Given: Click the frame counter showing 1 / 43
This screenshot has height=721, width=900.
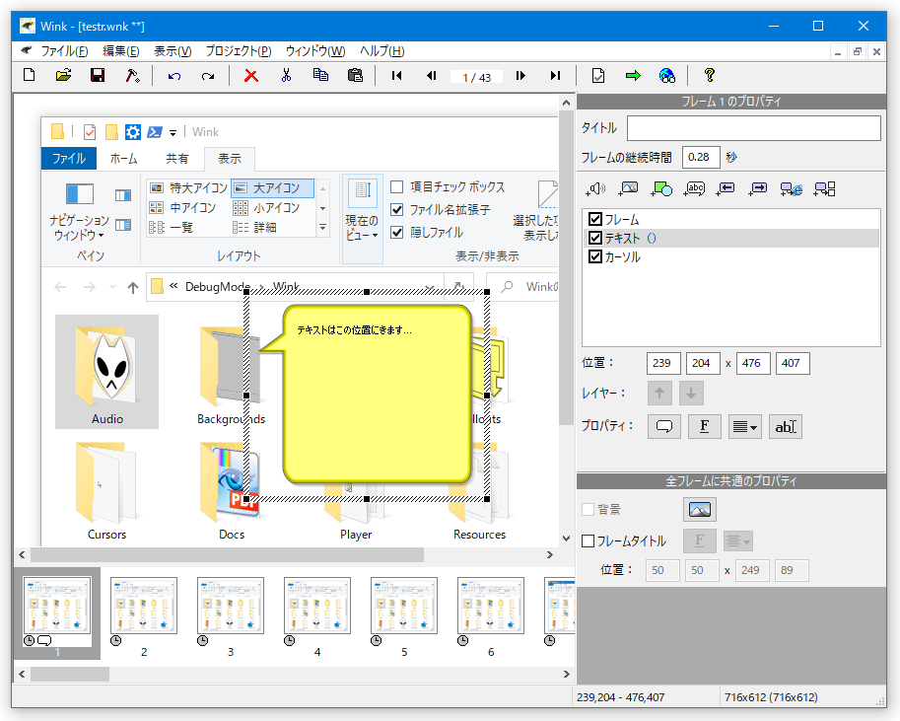Looking at the screenshot, I should click(x=476, y=76).
